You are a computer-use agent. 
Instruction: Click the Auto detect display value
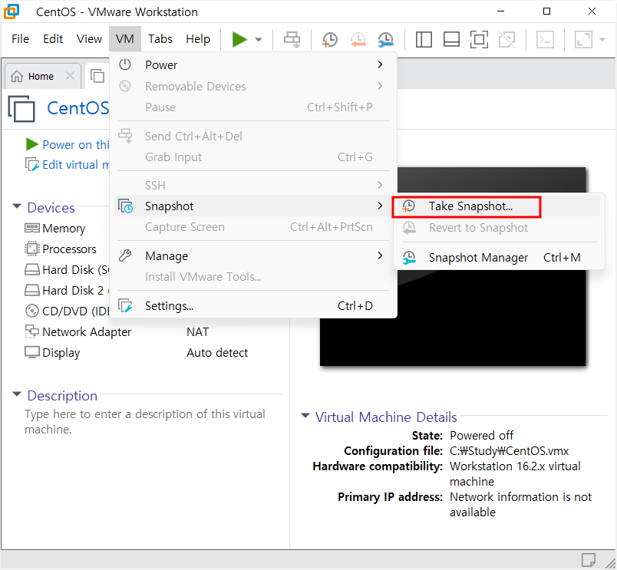[217, 353]
